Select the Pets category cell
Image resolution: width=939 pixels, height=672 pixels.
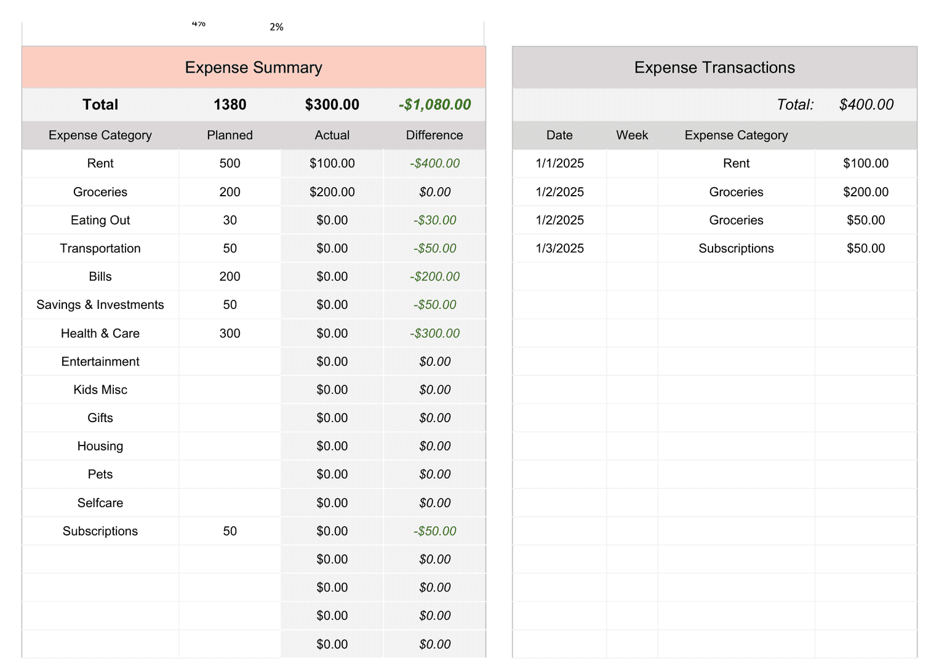[100, 474]
